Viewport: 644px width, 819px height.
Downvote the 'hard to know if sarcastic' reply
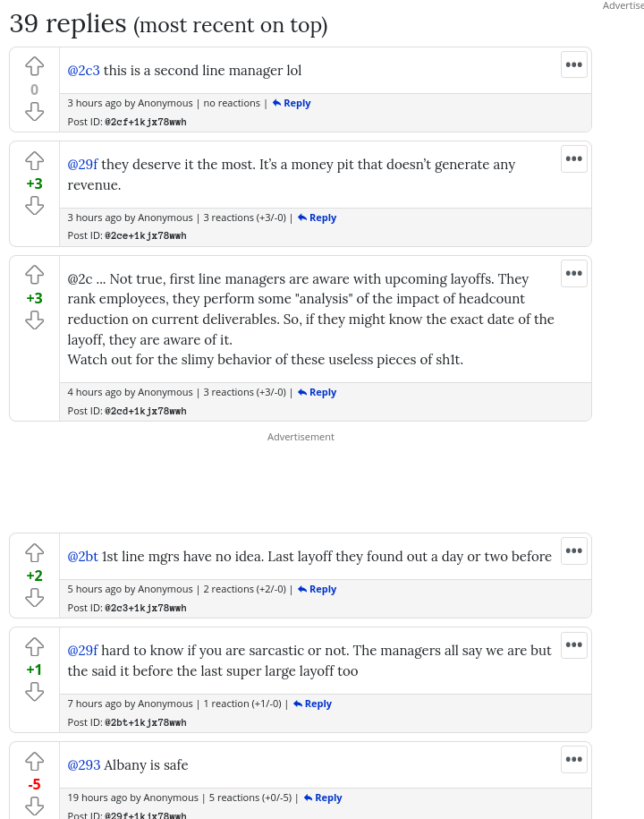pyautogui.click(x=34, y=692)
